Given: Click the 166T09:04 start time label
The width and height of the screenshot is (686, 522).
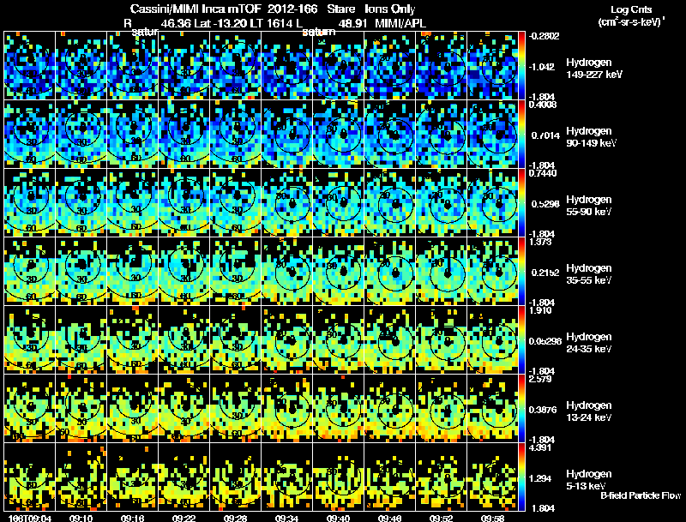Looking at the screenshot, I should (x=30, y=518).
